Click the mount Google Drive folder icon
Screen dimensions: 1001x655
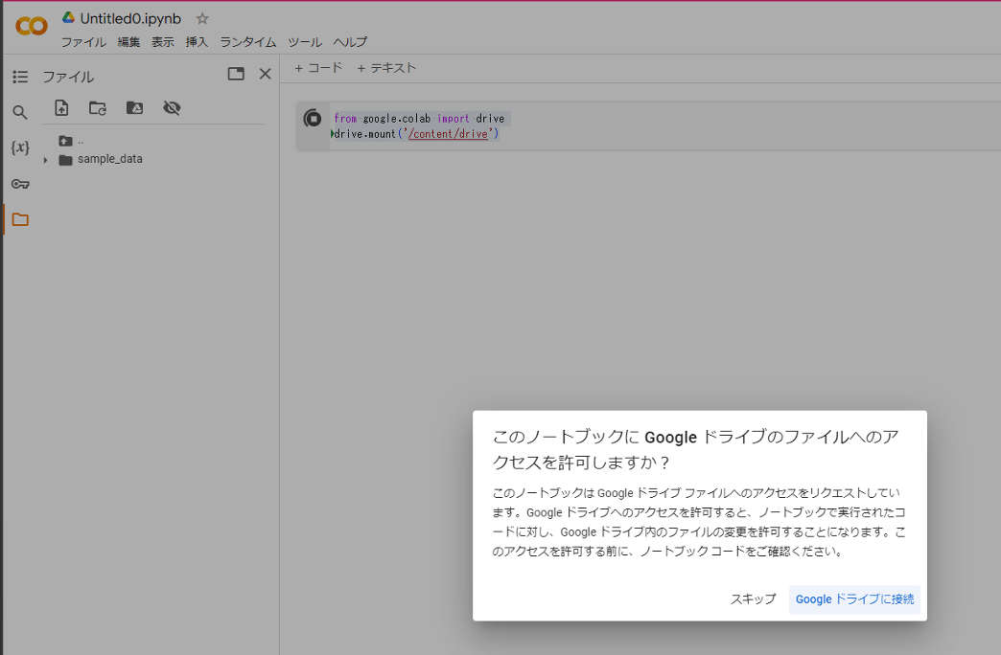134,108
